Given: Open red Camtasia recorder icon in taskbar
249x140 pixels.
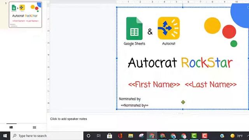Looking at the screenshot, I should 205,136.
